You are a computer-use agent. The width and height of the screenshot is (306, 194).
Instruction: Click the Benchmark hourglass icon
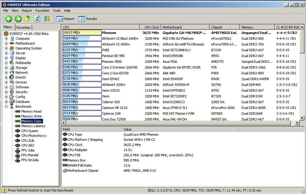[x=12, y=106]
